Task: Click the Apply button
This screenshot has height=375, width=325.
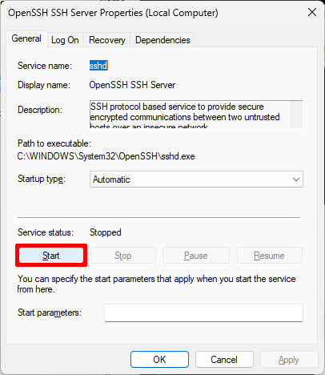Action: 289,360
